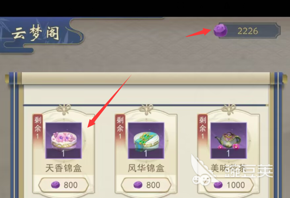290x198 pixels.
Task: Buy 风华锦盒 for 800 coins
Action: pyautogui.click(x=146, y=185)
